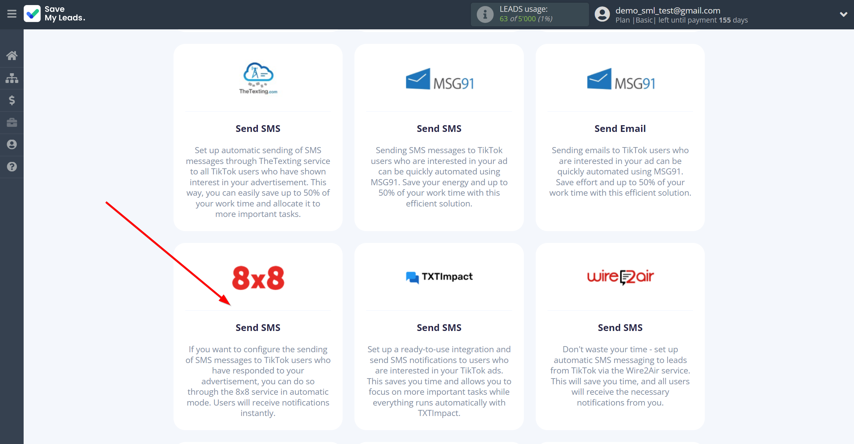Select the MSG91 Send SMS logo

click(439, 79)
